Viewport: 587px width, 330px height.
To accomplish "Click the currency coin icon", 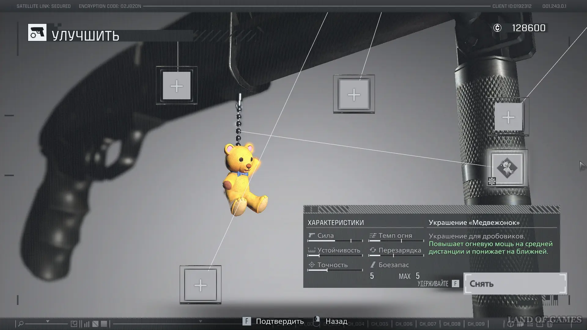I will coord(497,28).
